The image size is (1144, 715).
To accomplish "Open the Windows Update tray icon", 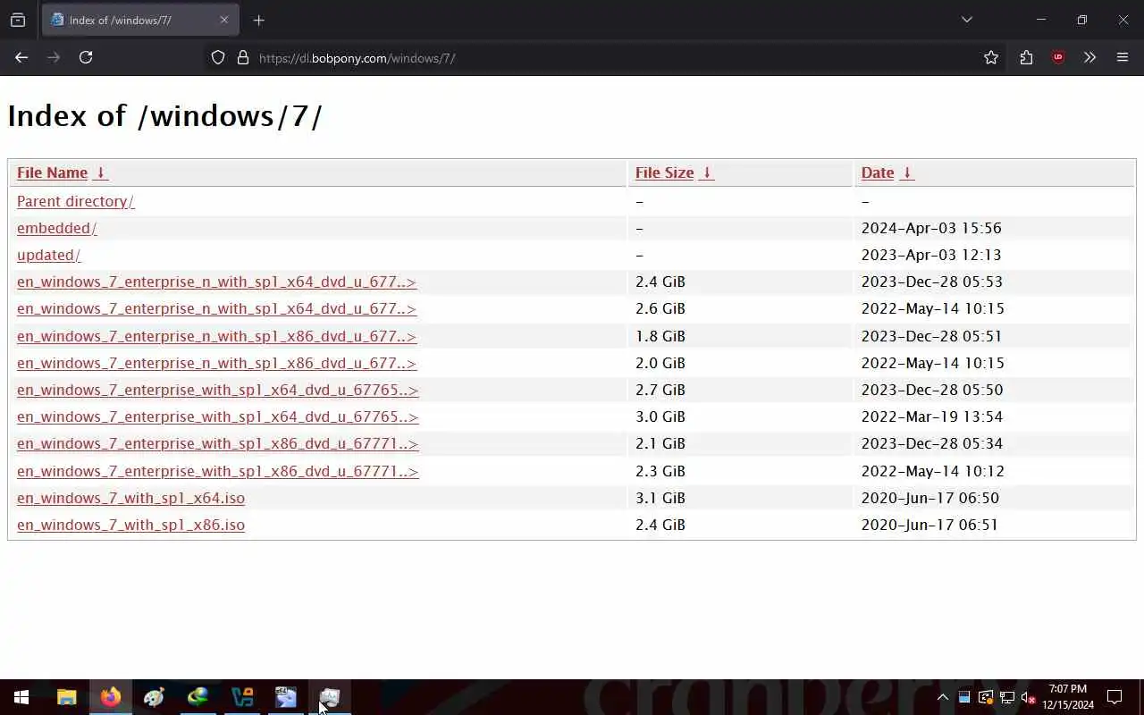I will pos(986,697).
